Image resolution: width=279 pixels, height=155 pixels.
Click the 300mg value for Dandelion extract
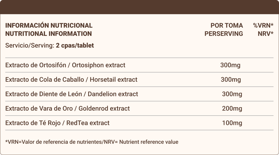(232, 94)
